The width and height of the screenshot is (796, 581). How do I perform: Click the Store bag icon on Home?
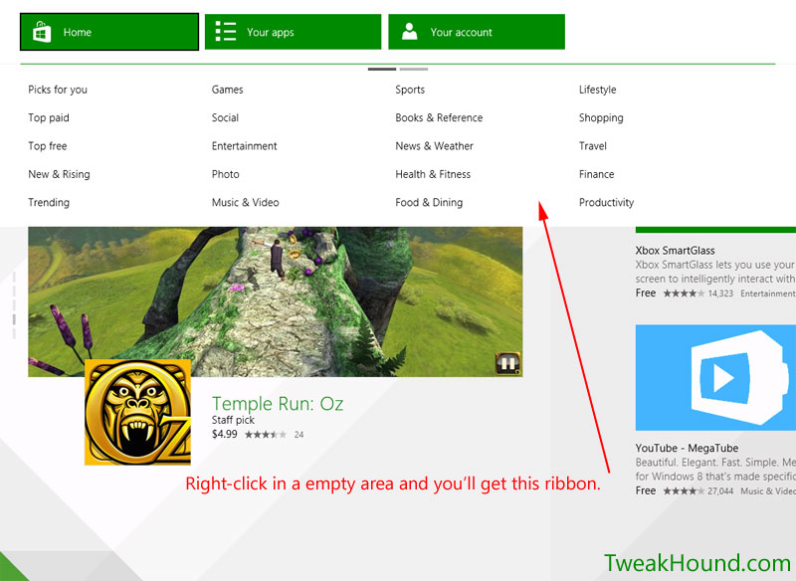click(x=42, y=32)
